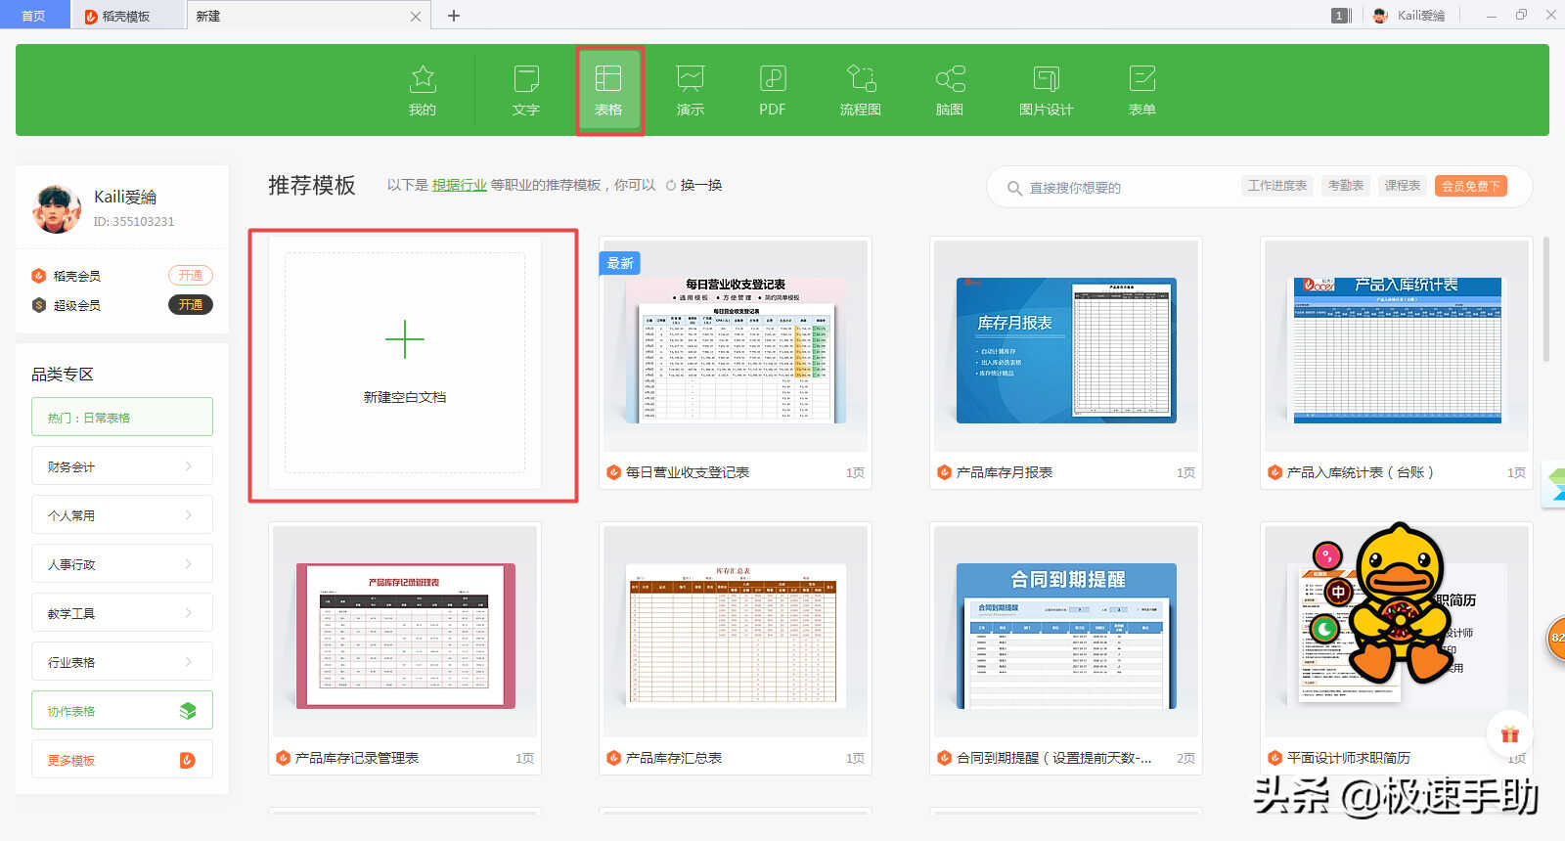
Task: Open 每日营业收支登记表 template thumbnail
Action: pyautogui.click(x=736, y=346)
